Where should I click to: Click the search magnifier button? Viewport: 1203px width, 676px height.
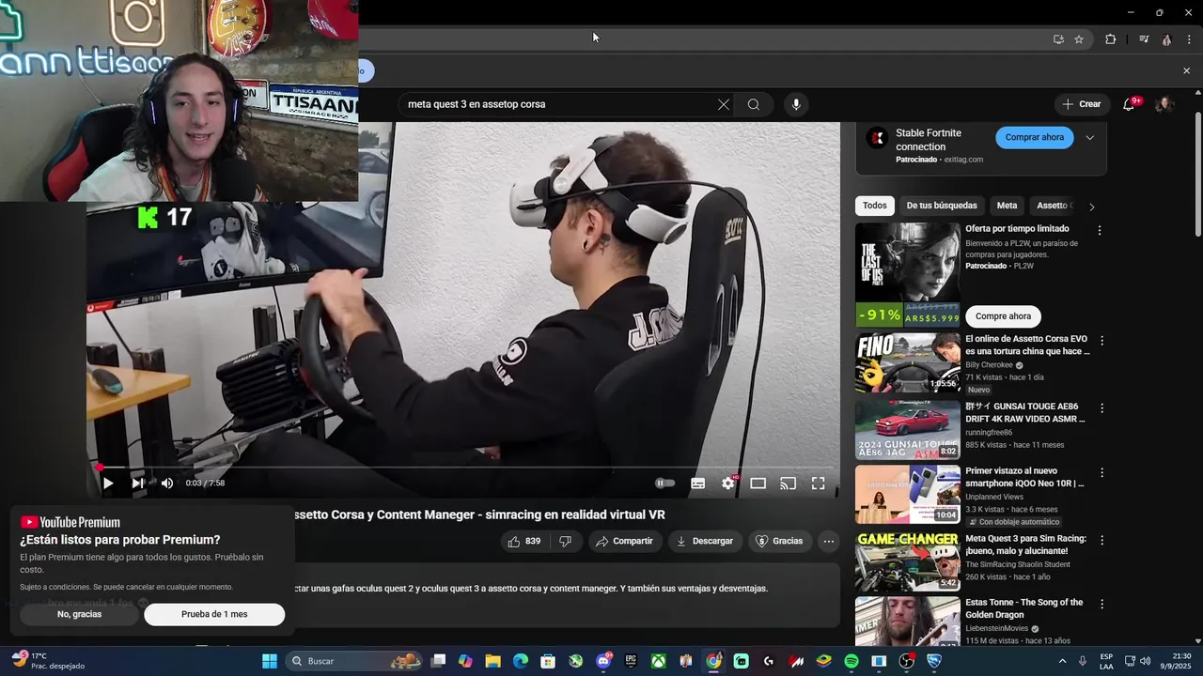tap(754, 104)
